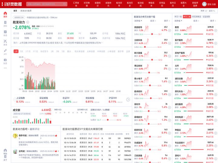Click the search magnifier icon
The image size is (218, 163).
point(64,4)
